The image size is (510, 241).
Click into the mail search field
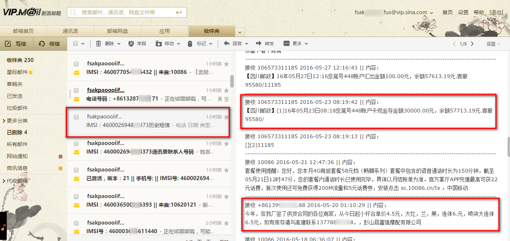(127, 12)
